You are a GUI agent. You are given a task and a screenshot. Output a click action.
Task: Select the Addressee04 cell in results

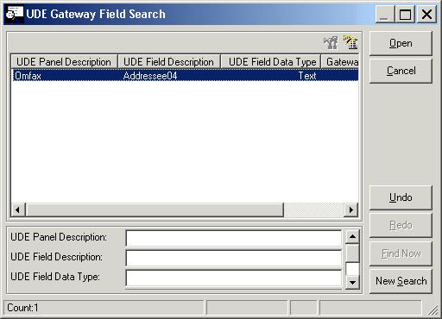tap(150, 76)
